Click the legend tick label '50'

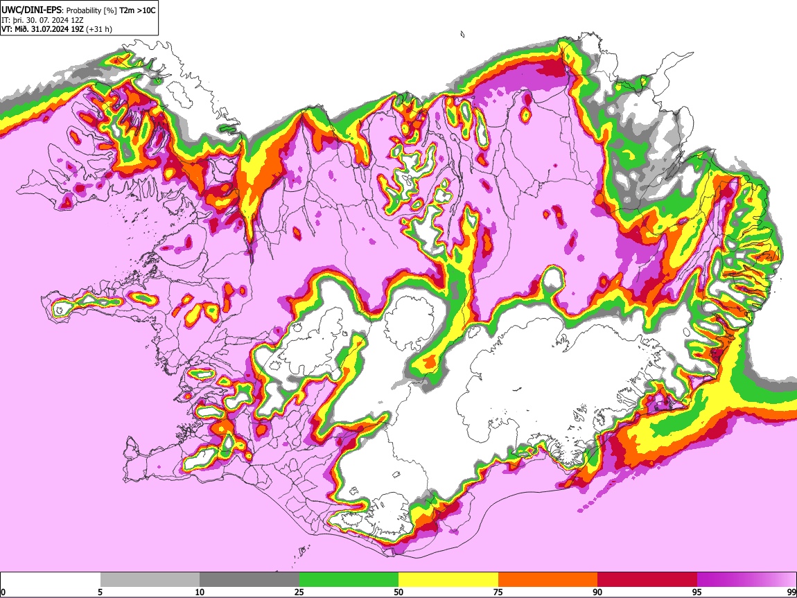[398, 592]
